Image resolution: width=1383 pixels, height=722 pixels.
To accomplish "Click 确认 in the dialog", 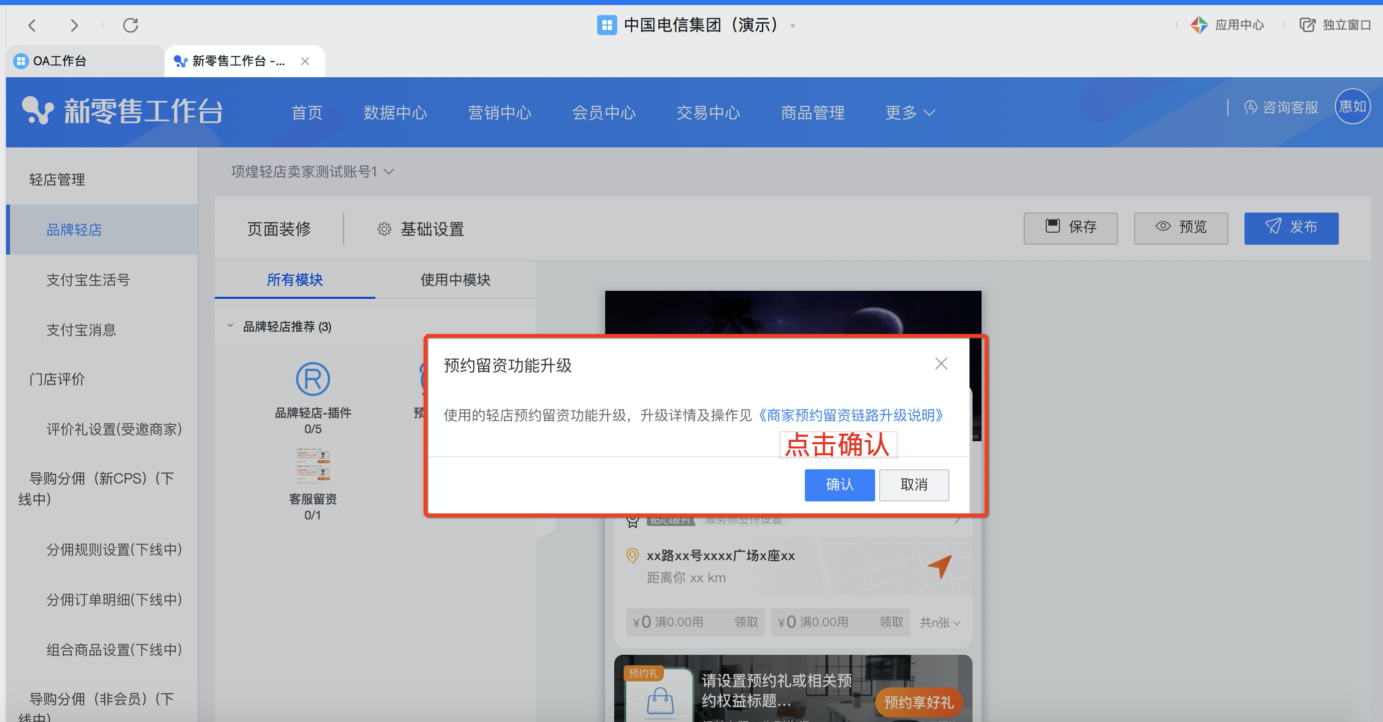I will pos(840,485).
